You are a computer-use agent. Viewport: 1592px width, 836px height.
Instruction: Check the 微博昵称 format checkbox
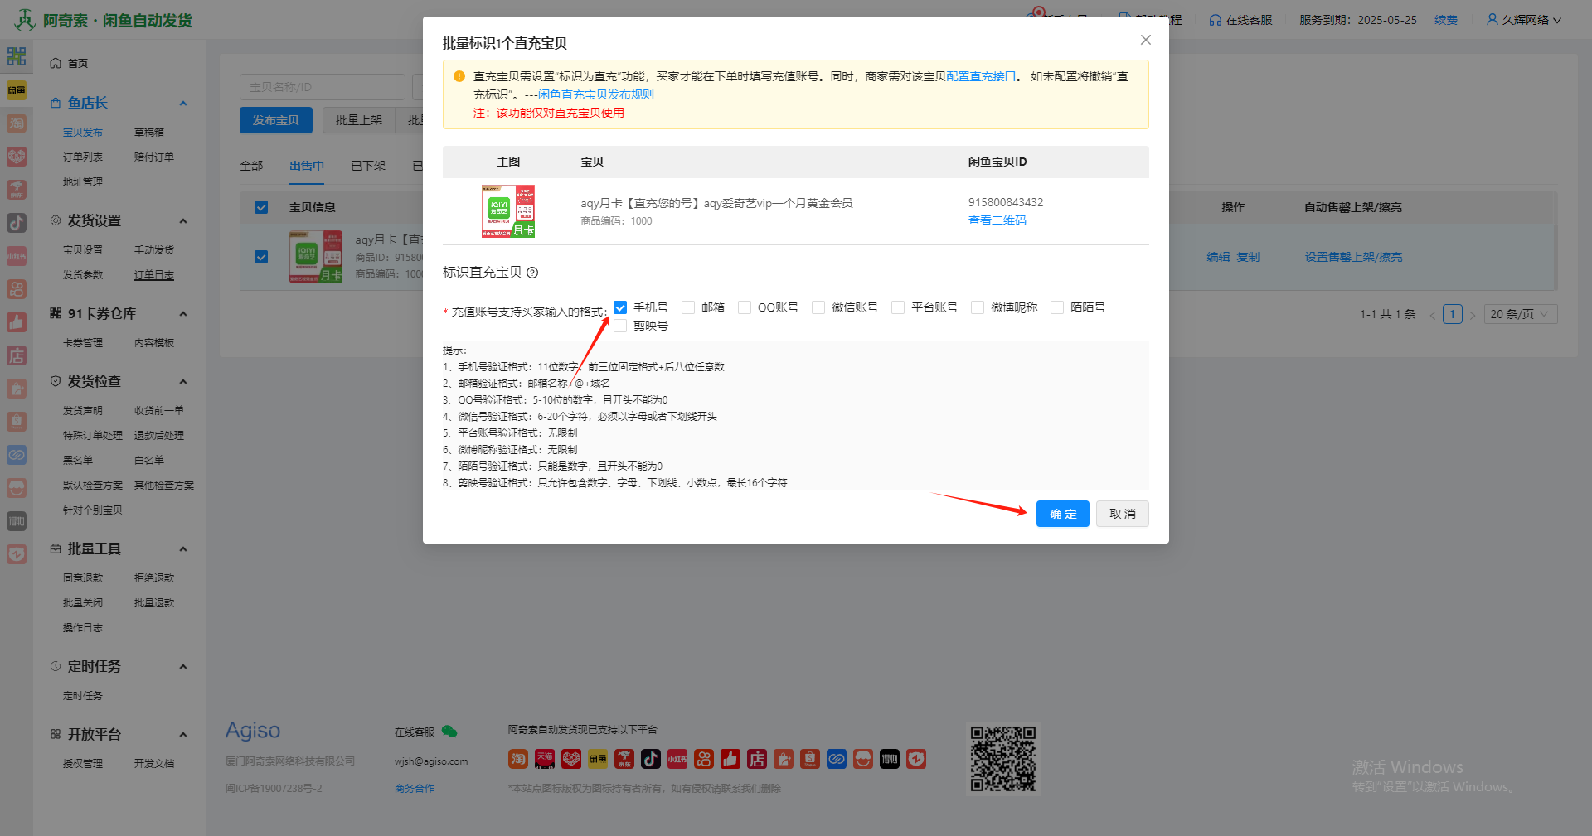coord(978,307)
